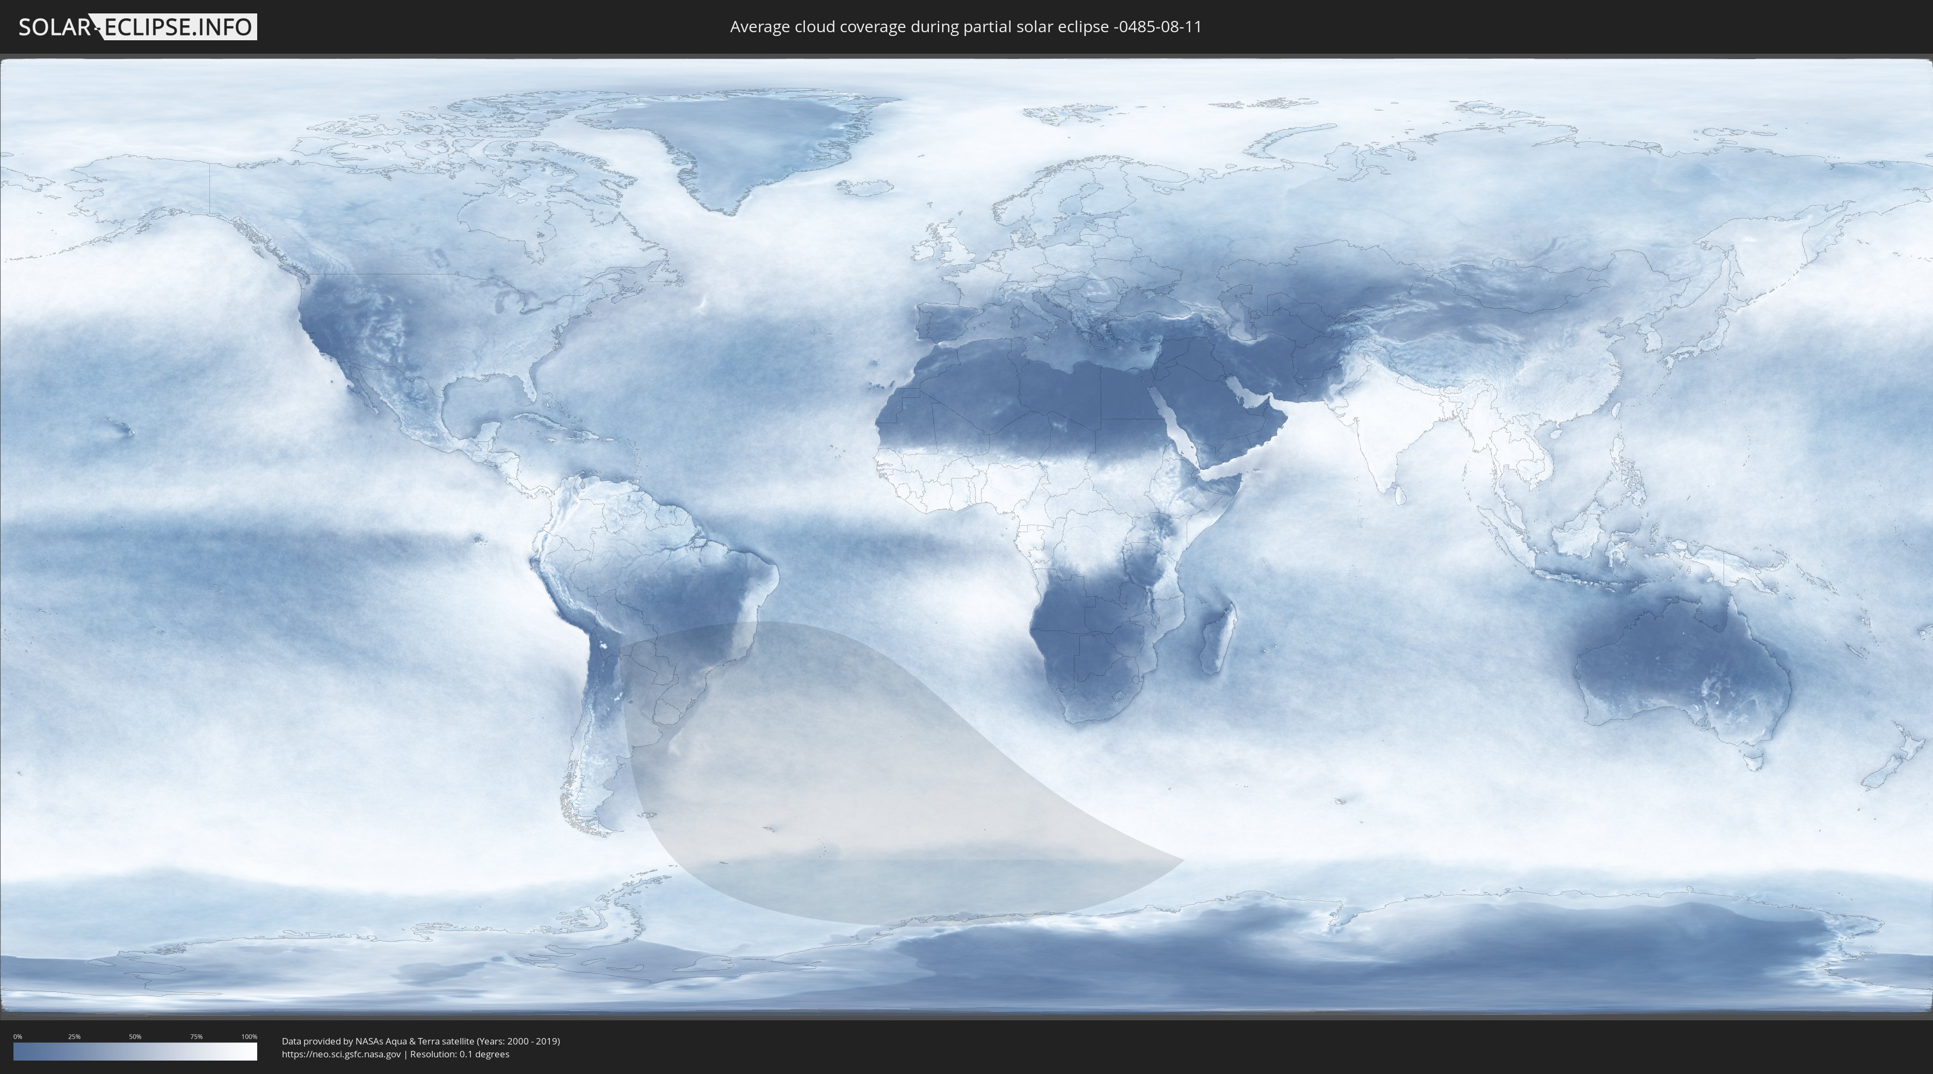Click the NASA Aqua & Terra data credit
Screen dimensions: 1933x1074
tap(420, 1041)
